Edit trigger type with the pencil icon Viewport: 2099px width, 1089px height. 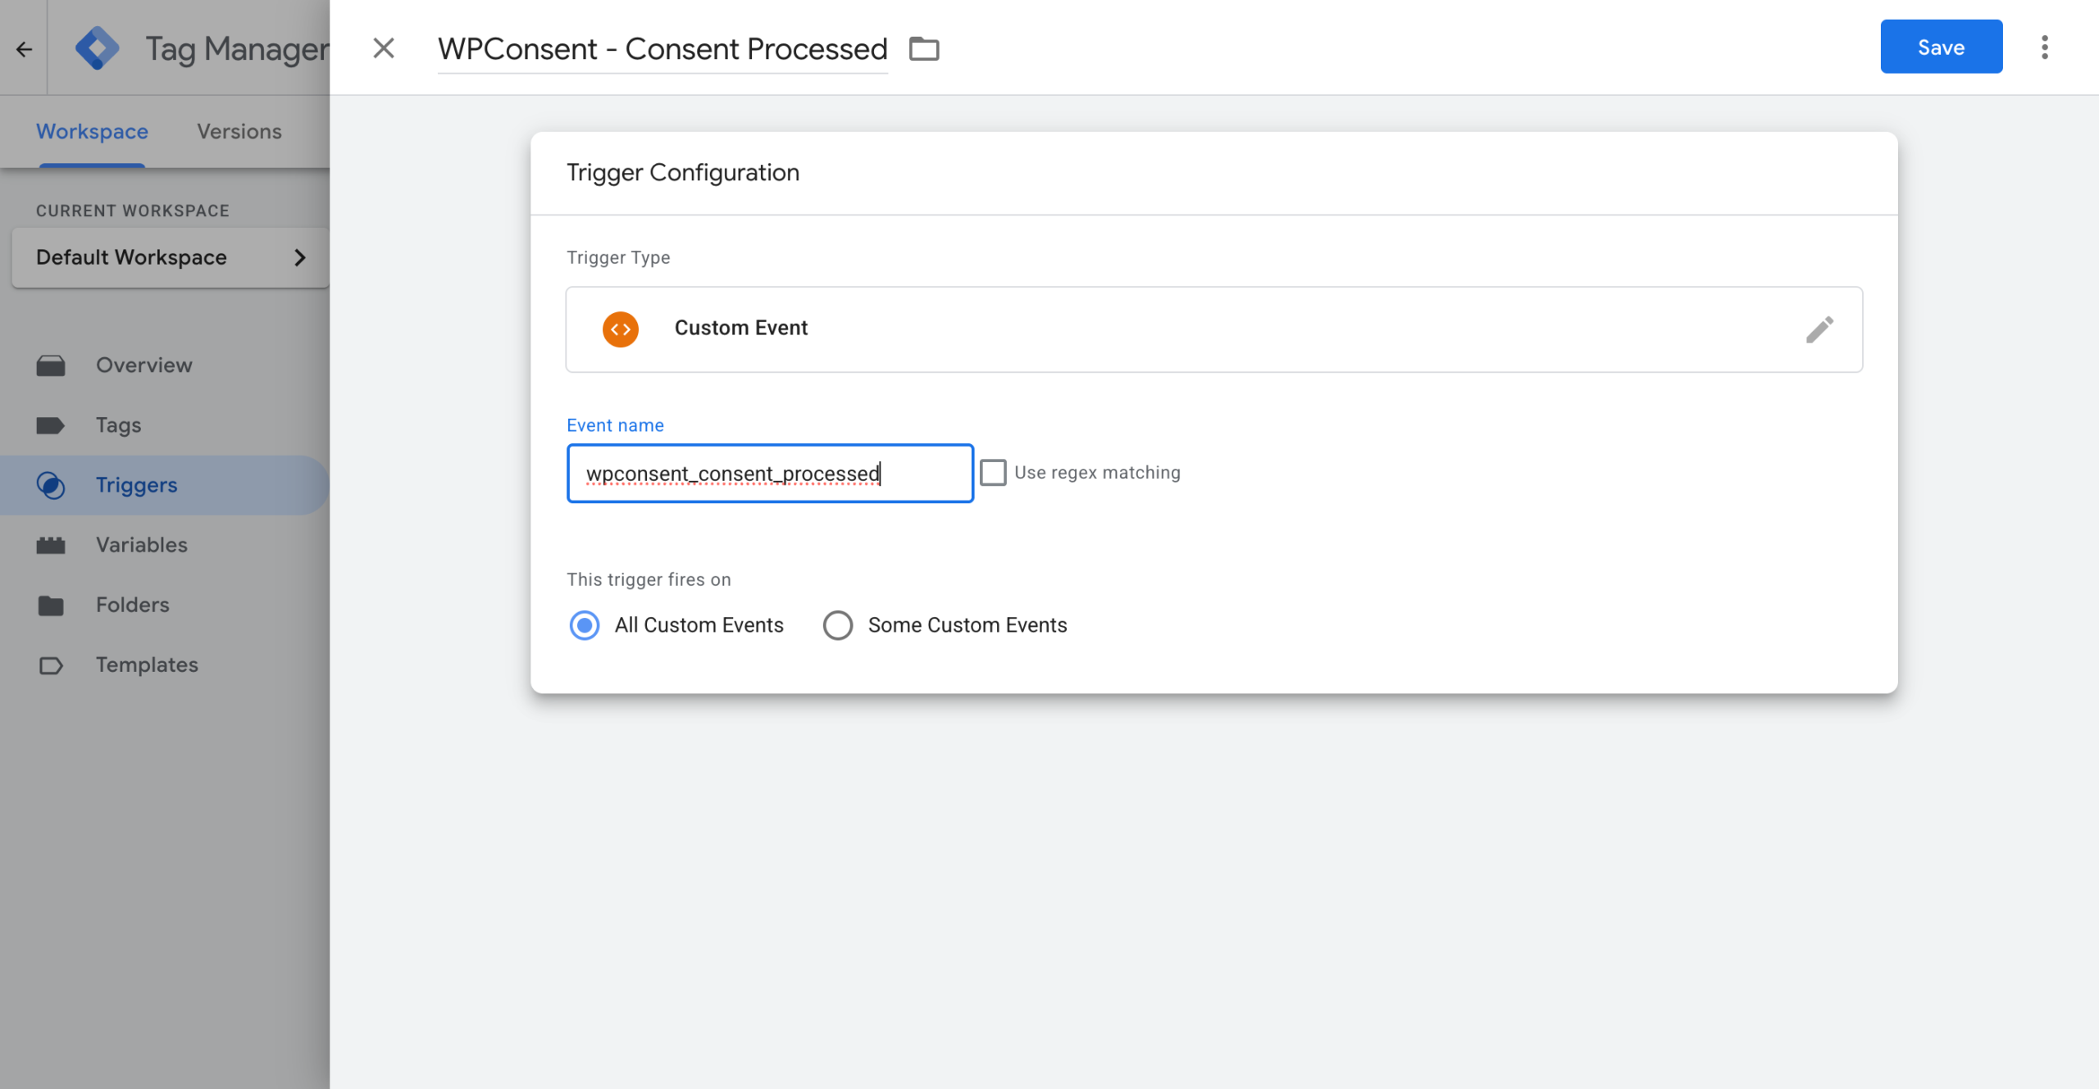[1820, 329]
